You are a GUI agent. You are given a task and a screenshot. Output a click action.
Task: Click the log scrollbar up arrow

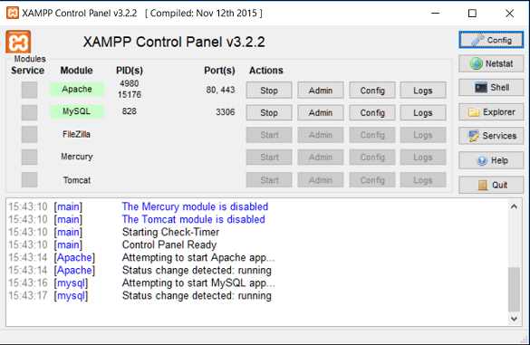tap(514, 206)
